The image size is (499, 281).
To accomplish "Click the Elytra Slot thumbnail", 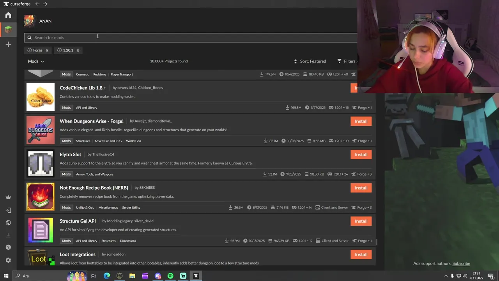I will (41, 163).
